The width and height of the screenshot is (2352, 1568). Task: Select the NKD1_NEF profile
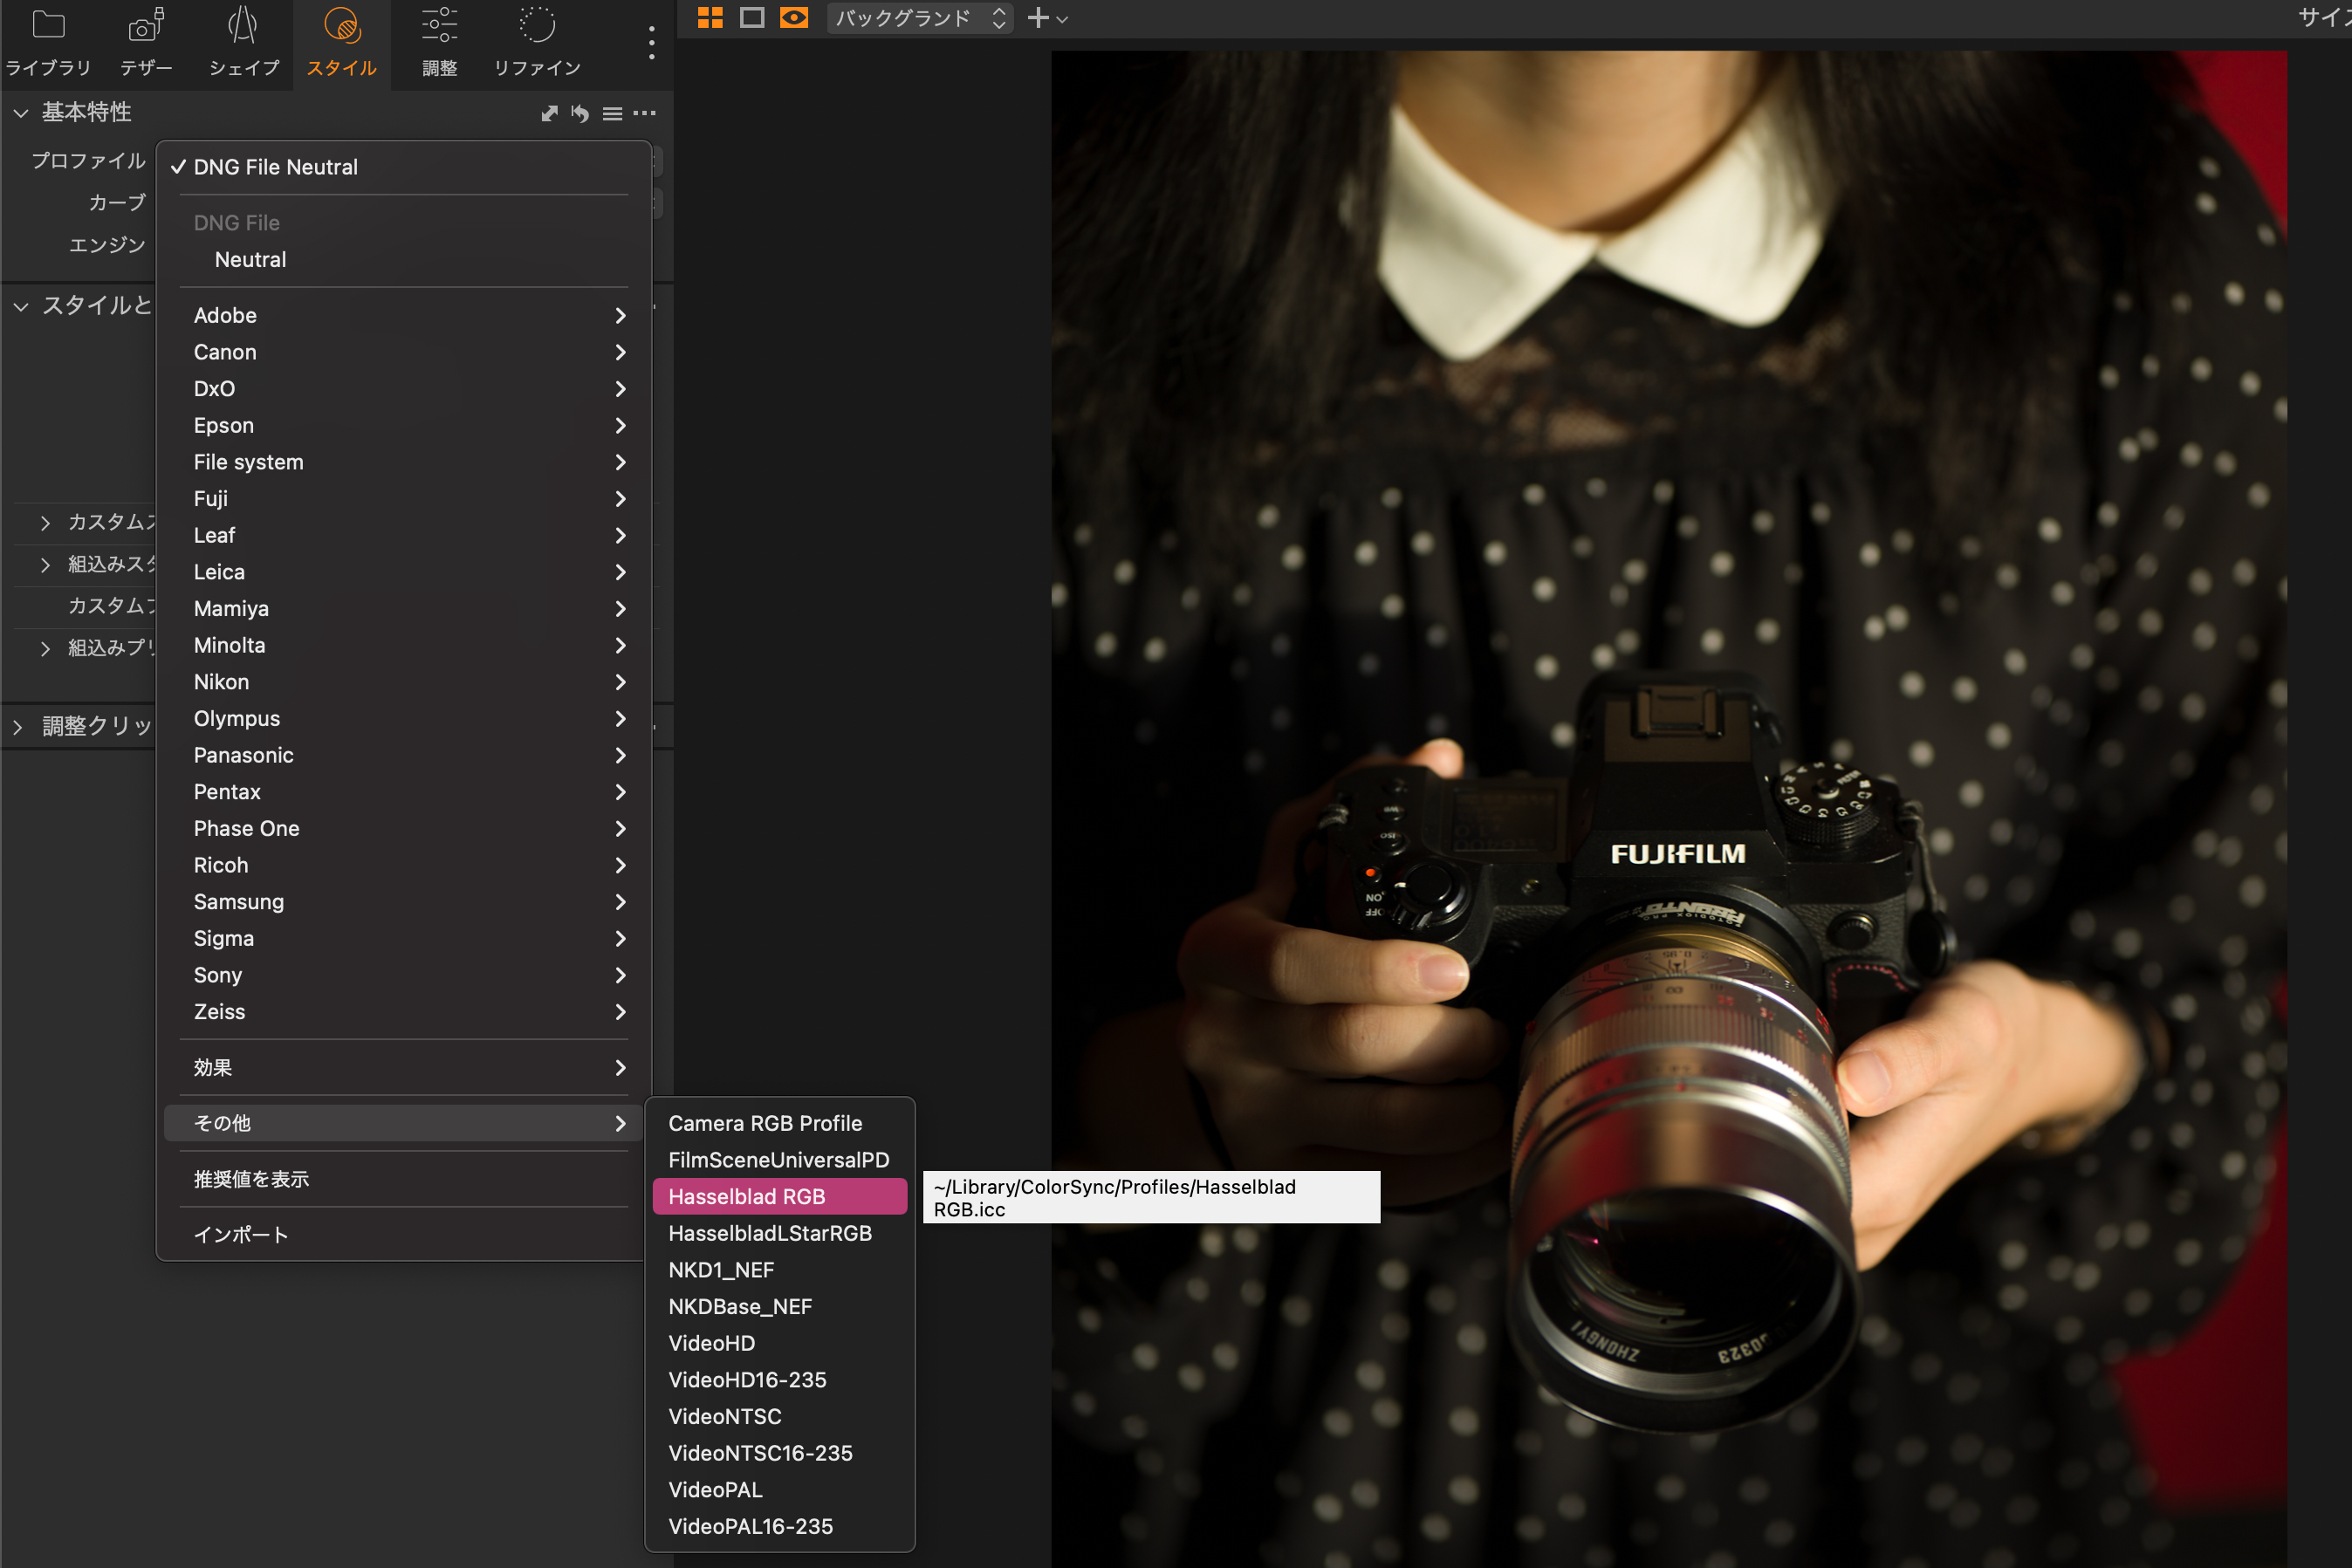[x=780, y=1270]
